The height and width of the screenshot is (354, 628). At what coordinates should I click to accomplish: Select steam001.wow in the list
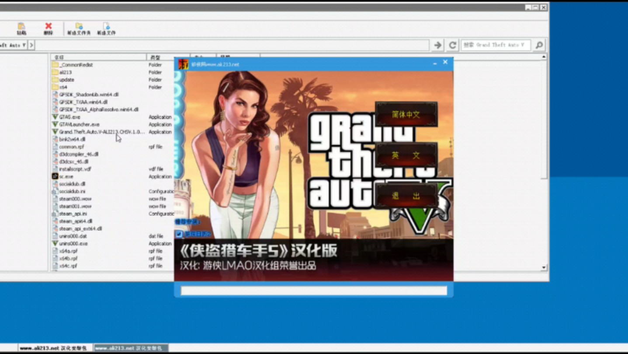click(75, 206)
